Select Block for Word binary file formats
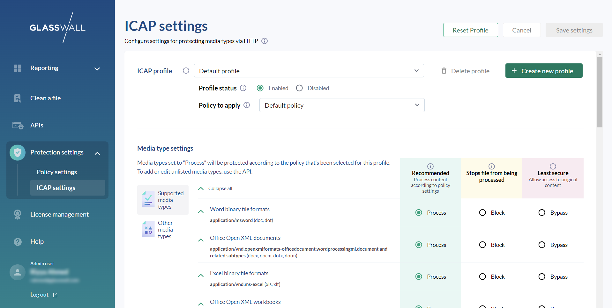This screenshot has height=308, width=612. pyautogui.click(x=482, y=213)
